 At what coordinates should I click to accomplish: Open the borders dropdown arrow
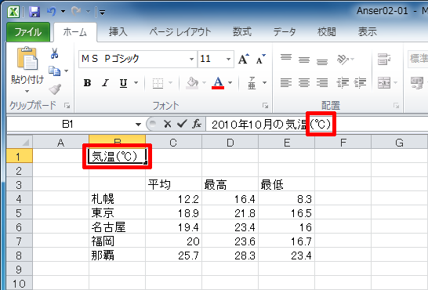point(171,82)
